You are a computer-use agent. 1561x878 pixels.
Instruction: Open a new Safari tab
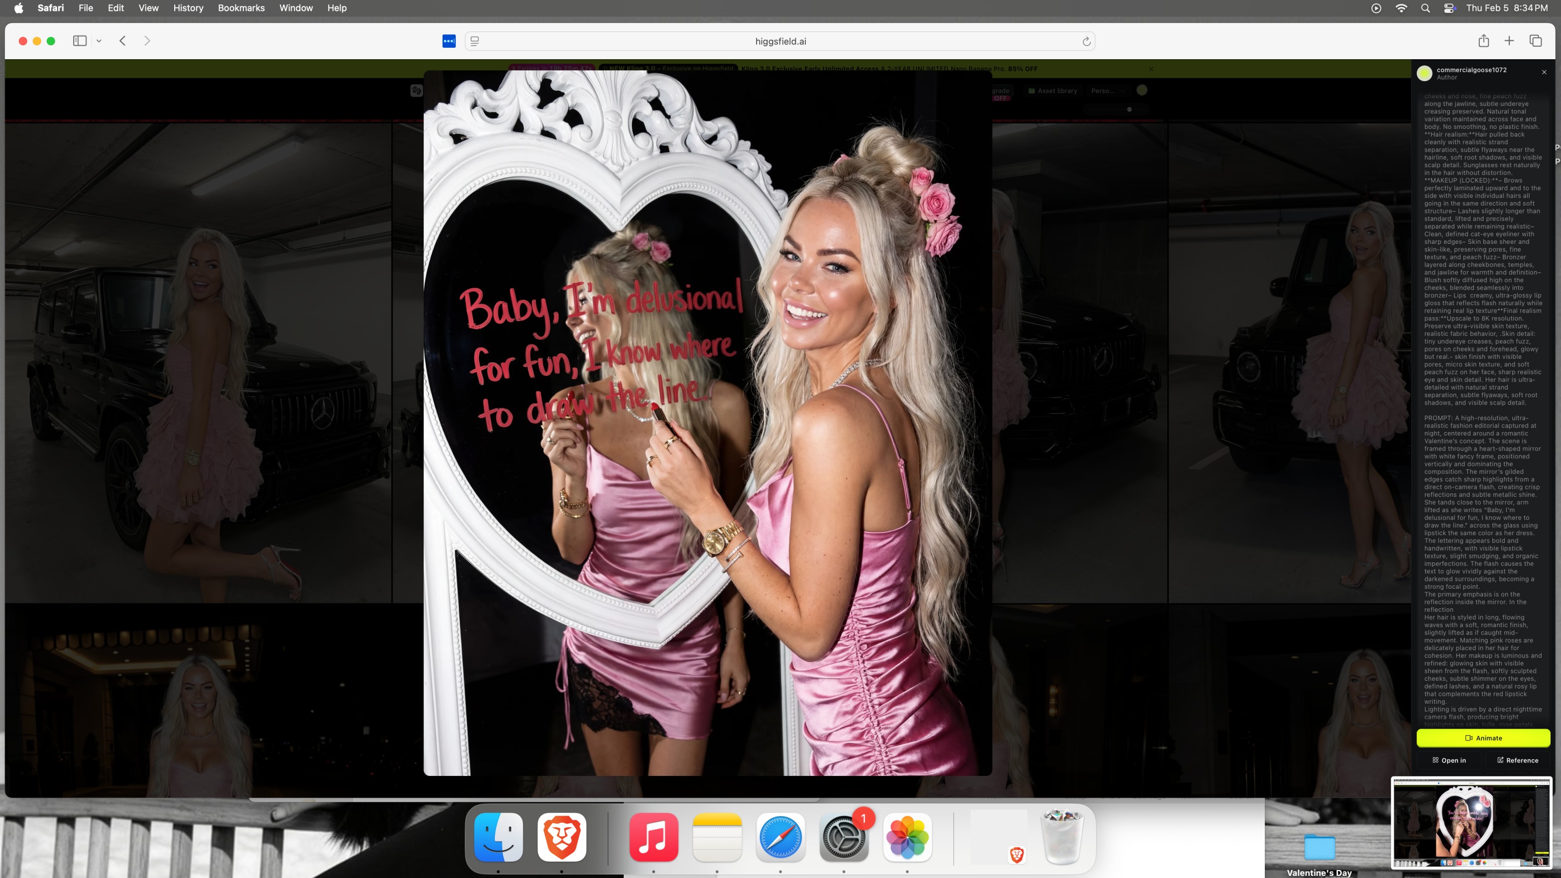1509,41
